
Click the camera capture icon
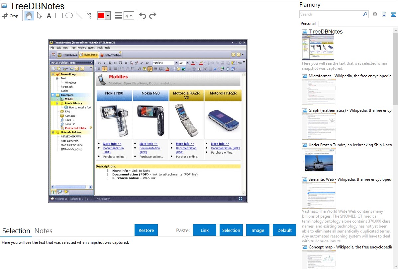tap(375, 14)
